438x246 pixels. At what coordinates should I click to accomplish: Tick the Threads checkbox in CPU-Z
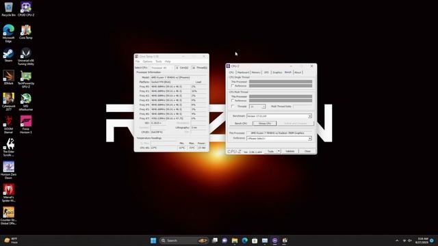[233, 107]
